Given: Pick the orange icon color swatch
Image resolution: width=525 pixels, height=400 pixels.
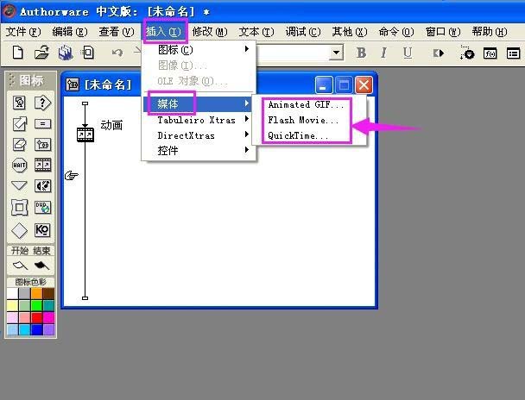Looking at the screenshot, I should point(37,293).
